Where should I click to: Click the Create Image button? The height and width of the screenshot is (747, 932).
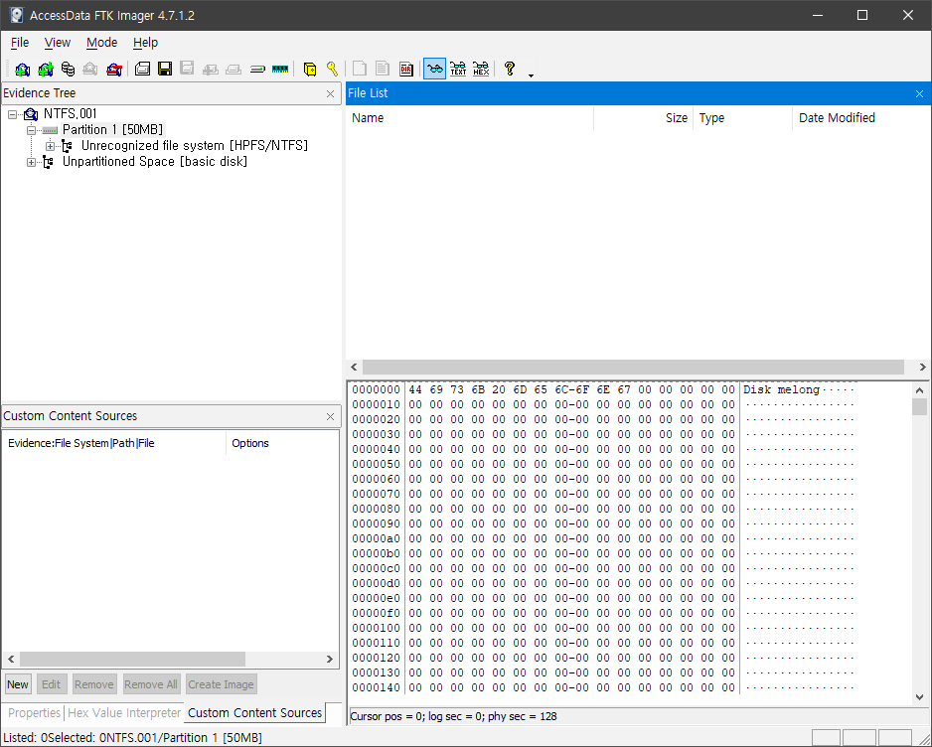[222, 684]
